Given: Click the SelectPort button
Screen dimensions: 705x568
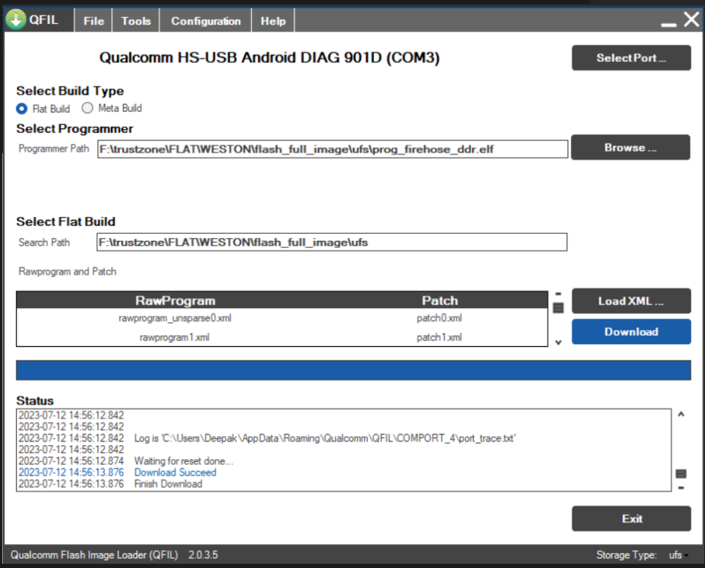Looking at the screenshot, I should (x=631, y=58).
